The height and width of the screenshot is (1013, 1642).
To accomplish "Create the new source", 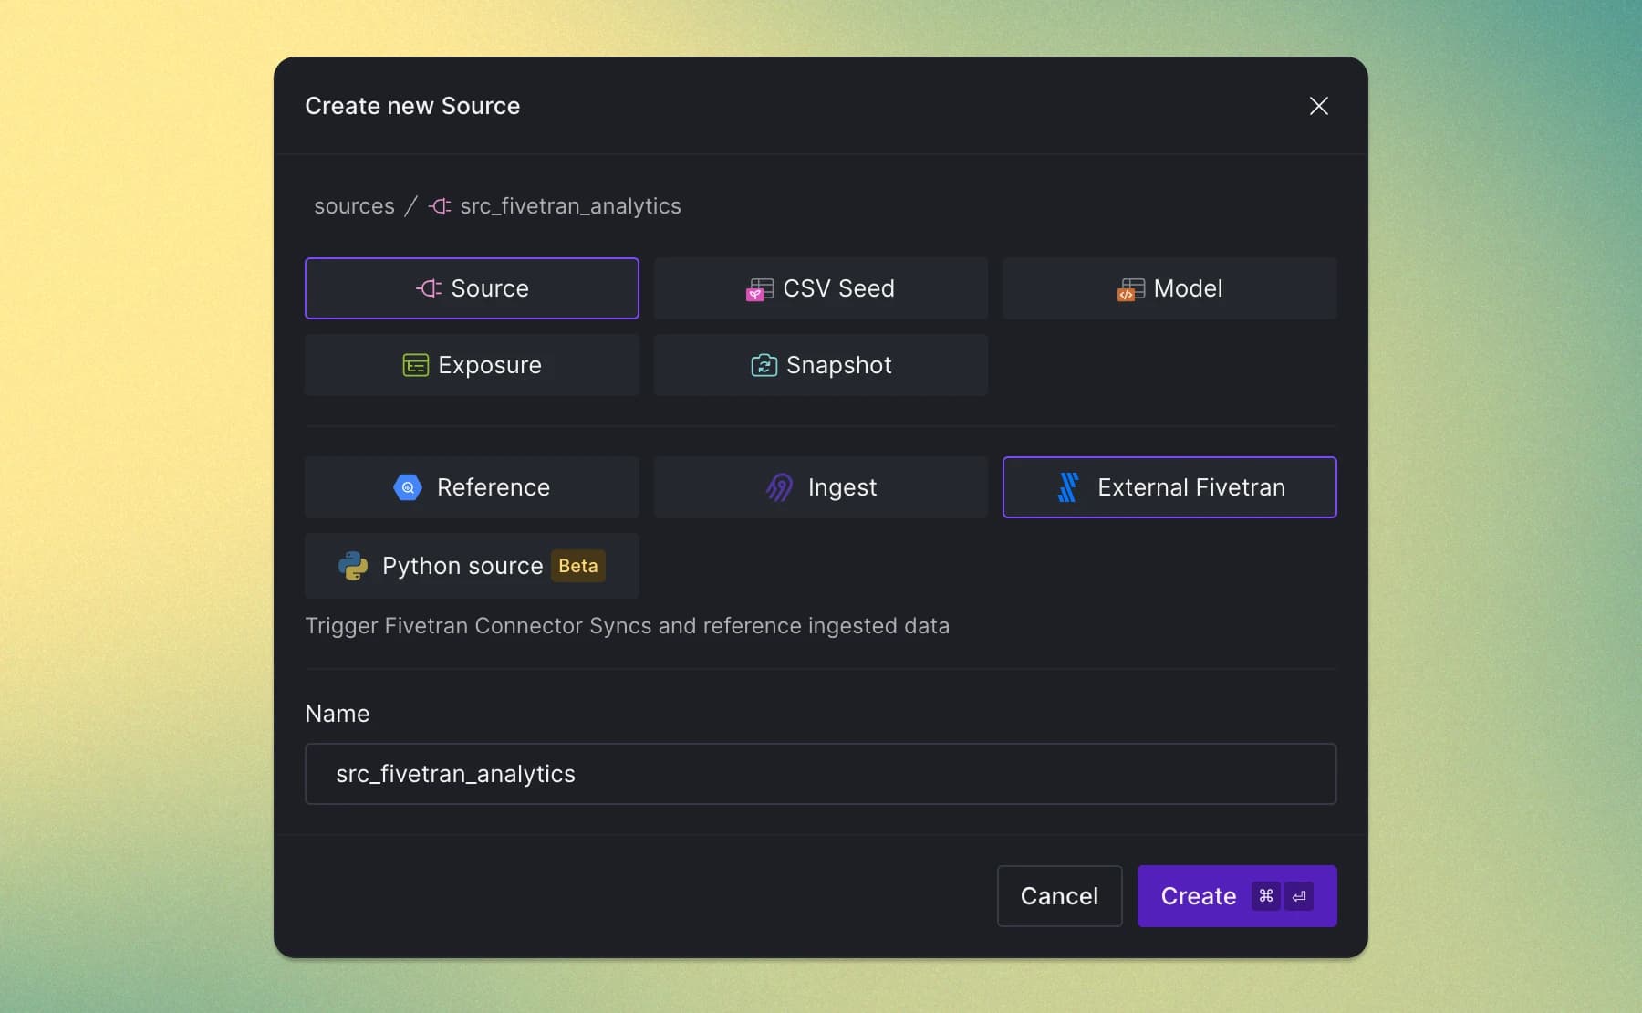I will tap(1237, 896).
